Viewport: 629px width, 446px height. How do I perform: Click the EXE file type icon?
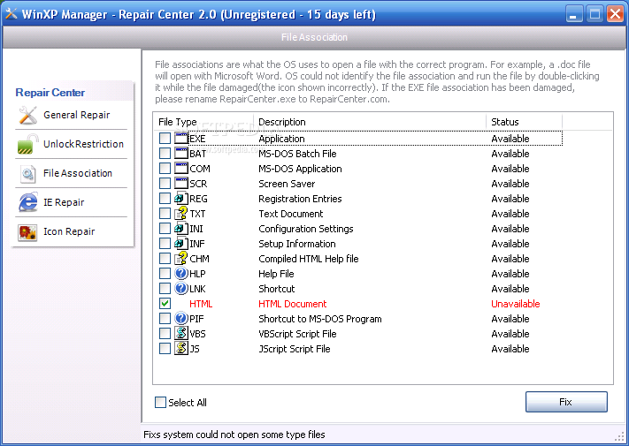tap(181, 139)
